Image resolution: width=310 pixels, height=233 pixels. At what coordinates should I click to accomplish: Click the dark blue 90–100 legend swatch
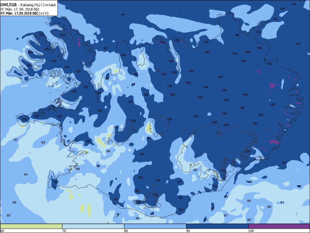click(217, 226)
